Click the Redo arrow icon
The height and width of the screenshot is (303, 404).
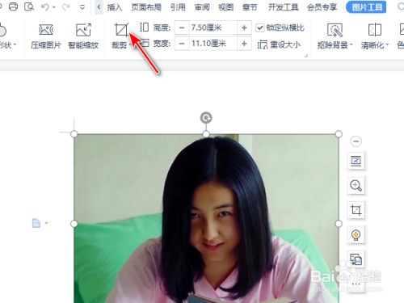pos(65,7)
